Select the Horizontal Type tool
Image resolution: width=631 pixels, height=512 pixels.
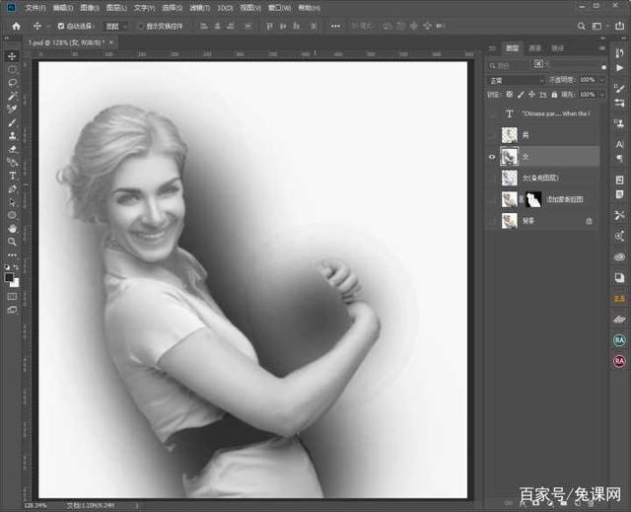[12, 176]
